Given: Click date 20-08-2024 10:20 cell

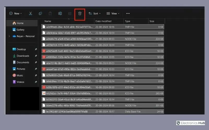Looking at the screenshot, I should [105, 51].
